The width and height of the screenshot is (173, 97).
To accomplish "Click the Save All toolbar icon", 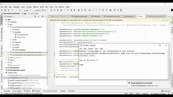I will (5, 10).
